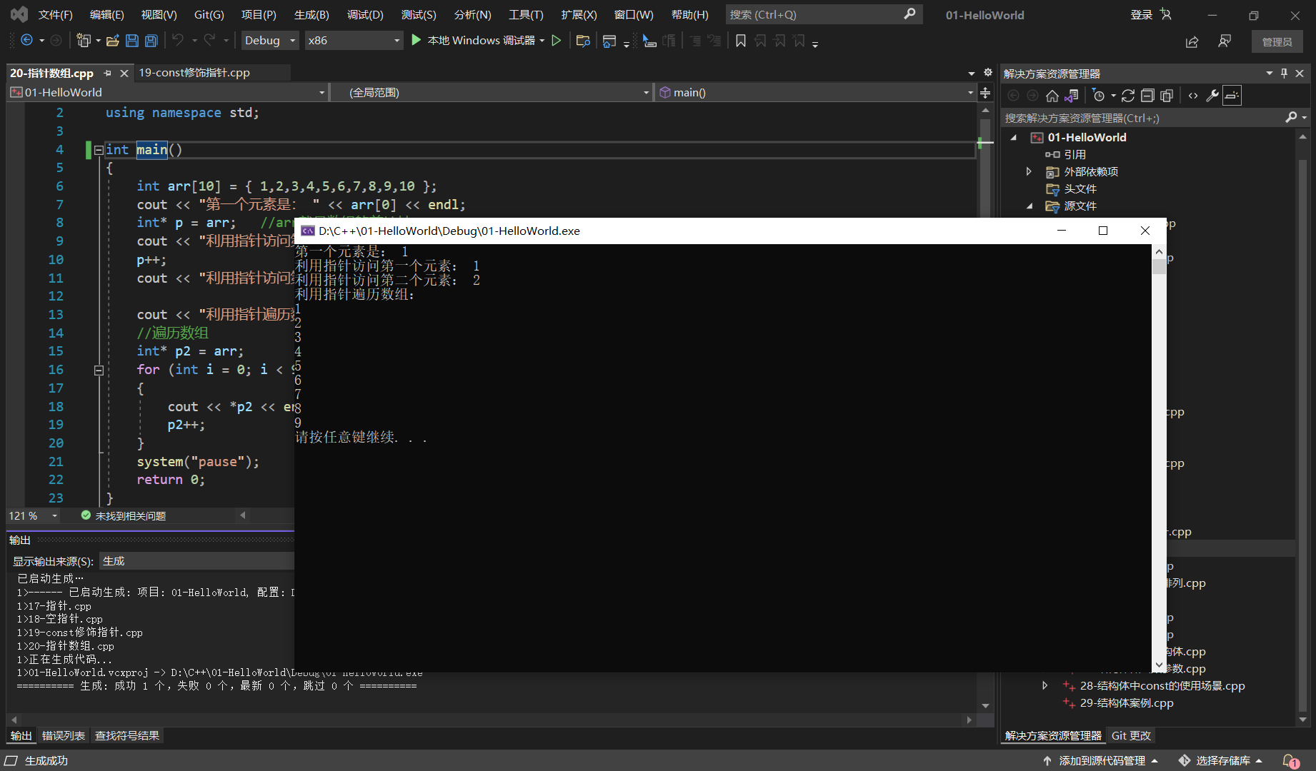The image size is (1316, 771).
Task: Click the console window vertical scrollbar
Action: [x=1159, y=458]
